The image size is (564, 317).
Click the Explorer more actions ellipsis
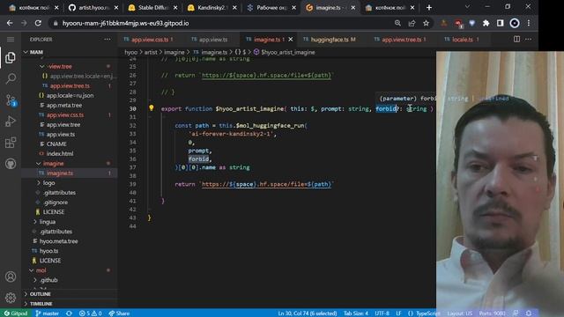point(108,39)
